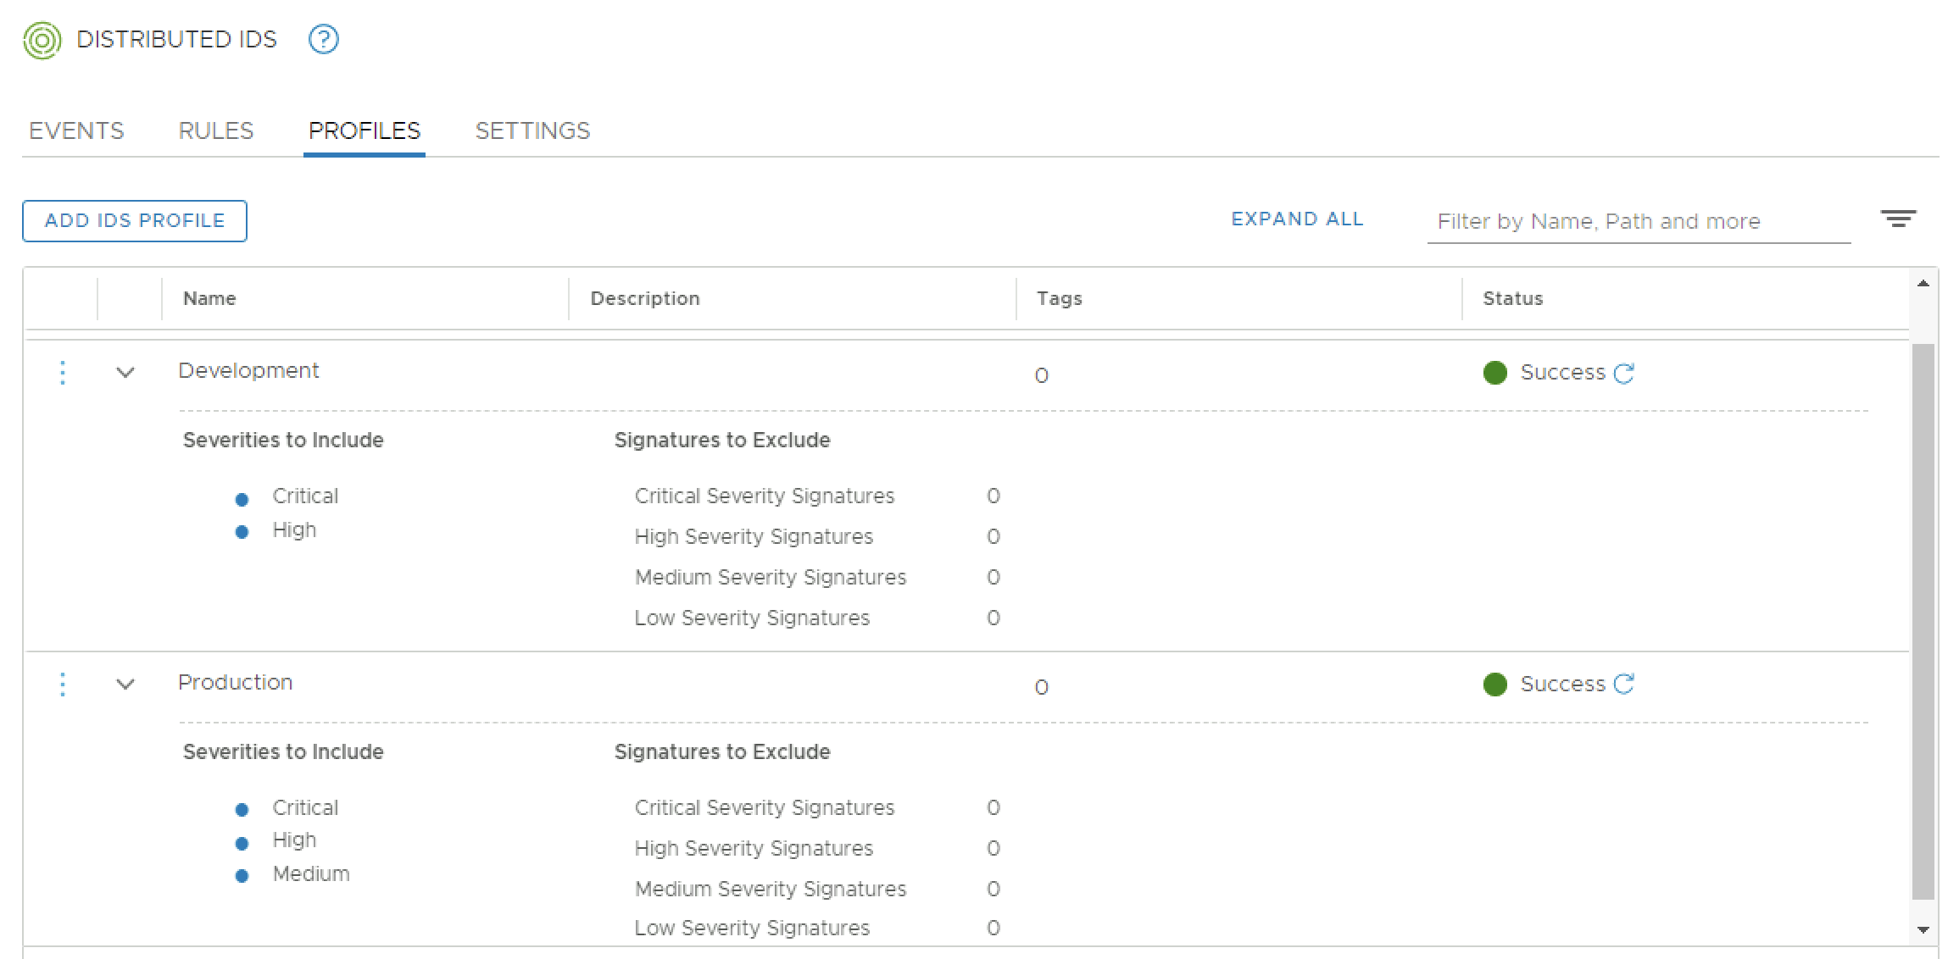Image resolution: width=1948 pixels, height=959 pixels.
Task: Click the Distributed IDS help question-mark icon
Action: [323, 39]
